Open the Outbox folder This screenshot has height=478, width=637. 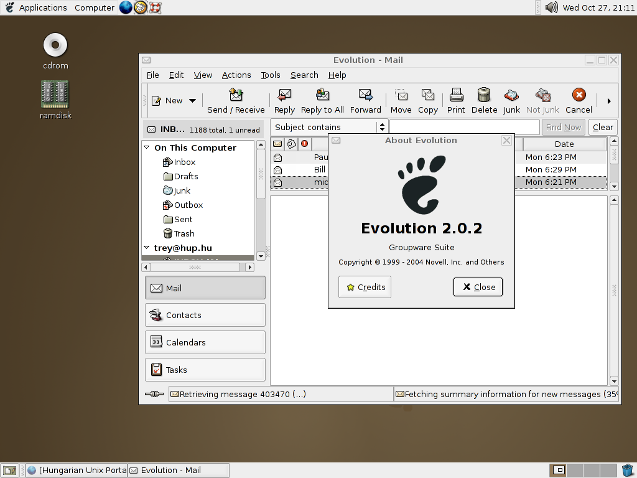pyautogui.click(x=183, y=205)
